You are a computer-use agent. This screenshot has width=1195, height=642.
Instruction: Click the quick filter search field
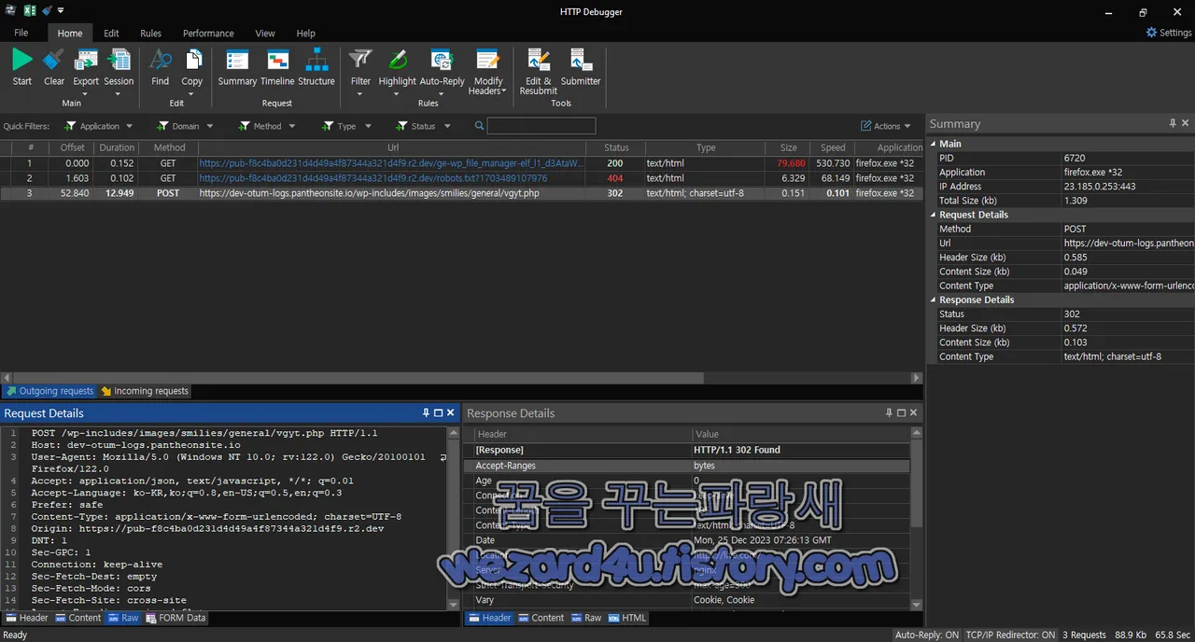click(x=541, y=125)
